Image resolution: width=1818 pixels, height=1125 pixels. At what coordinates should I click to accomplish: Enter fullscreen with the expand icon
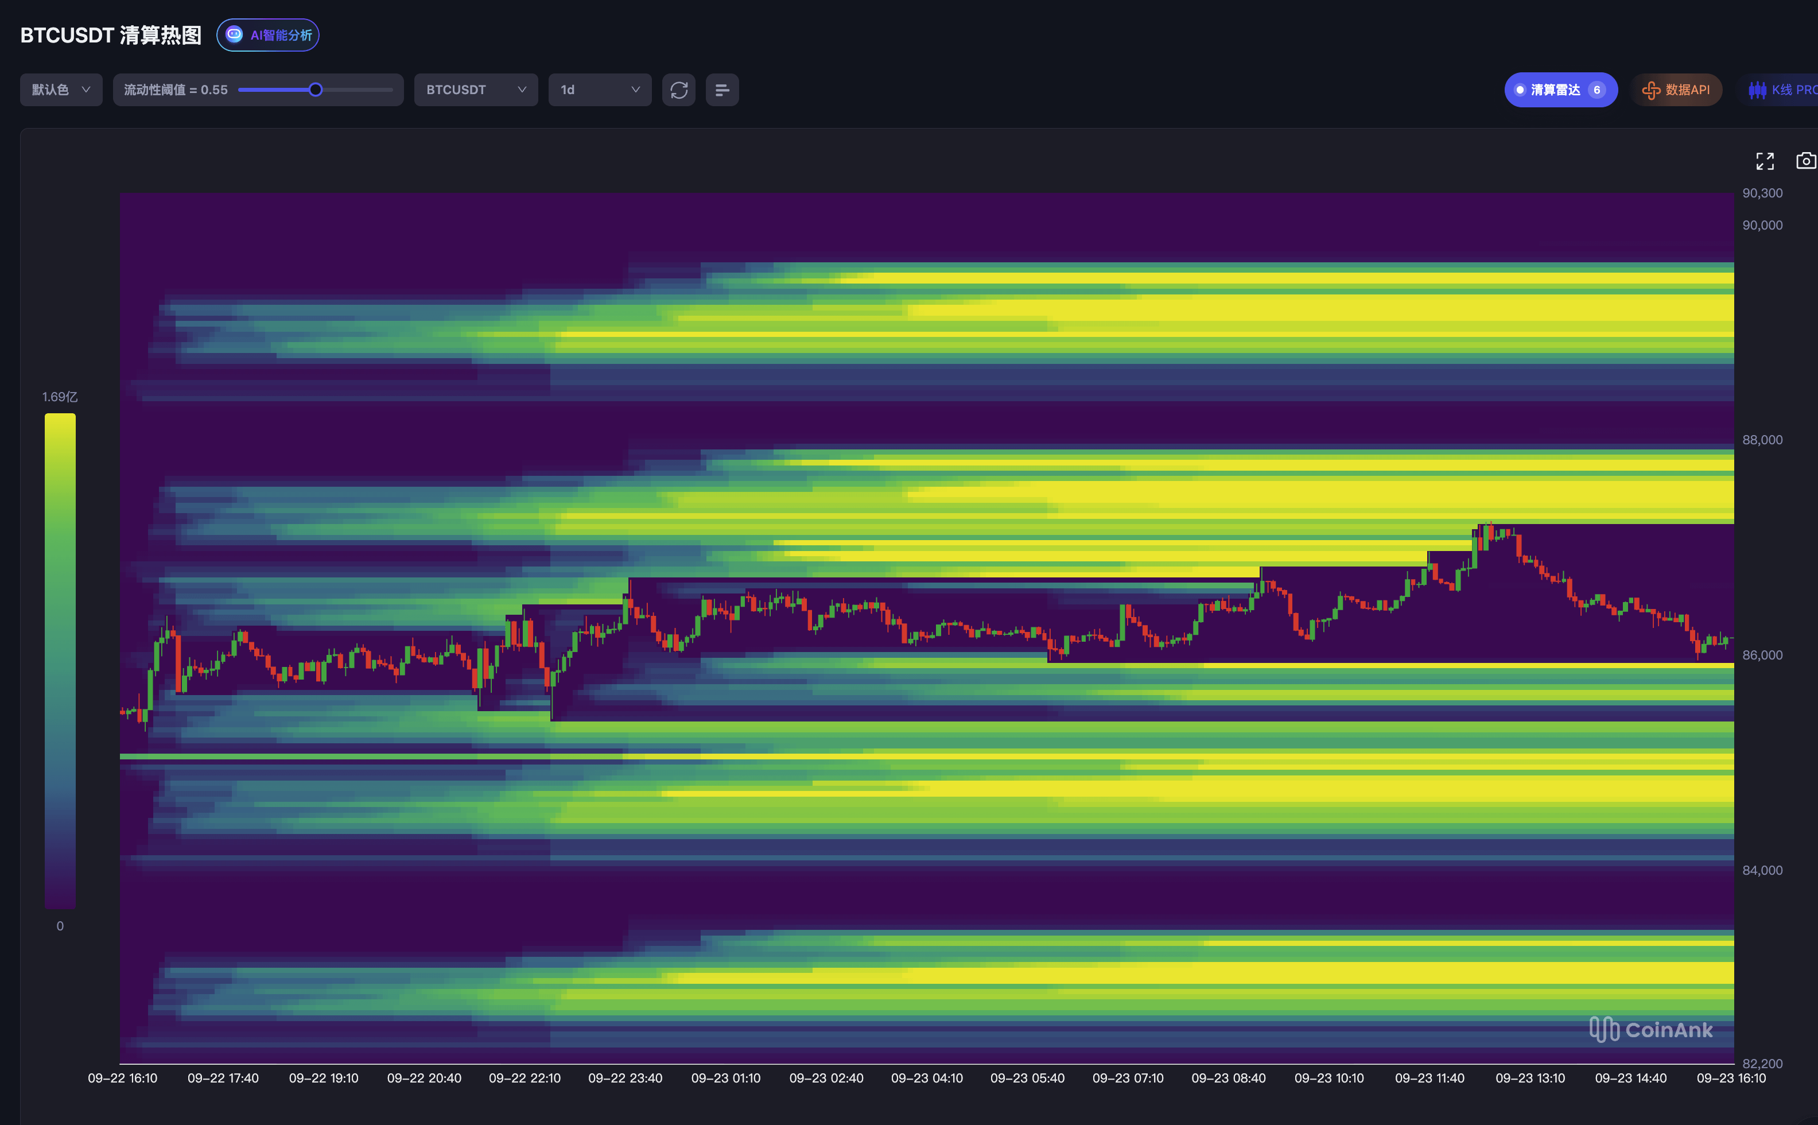pyautogui.click(x=1765, y=161)
